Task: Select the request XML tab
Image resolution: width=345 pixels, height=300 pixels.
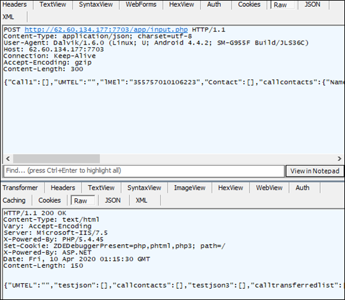Action: (x=8, y=17)
